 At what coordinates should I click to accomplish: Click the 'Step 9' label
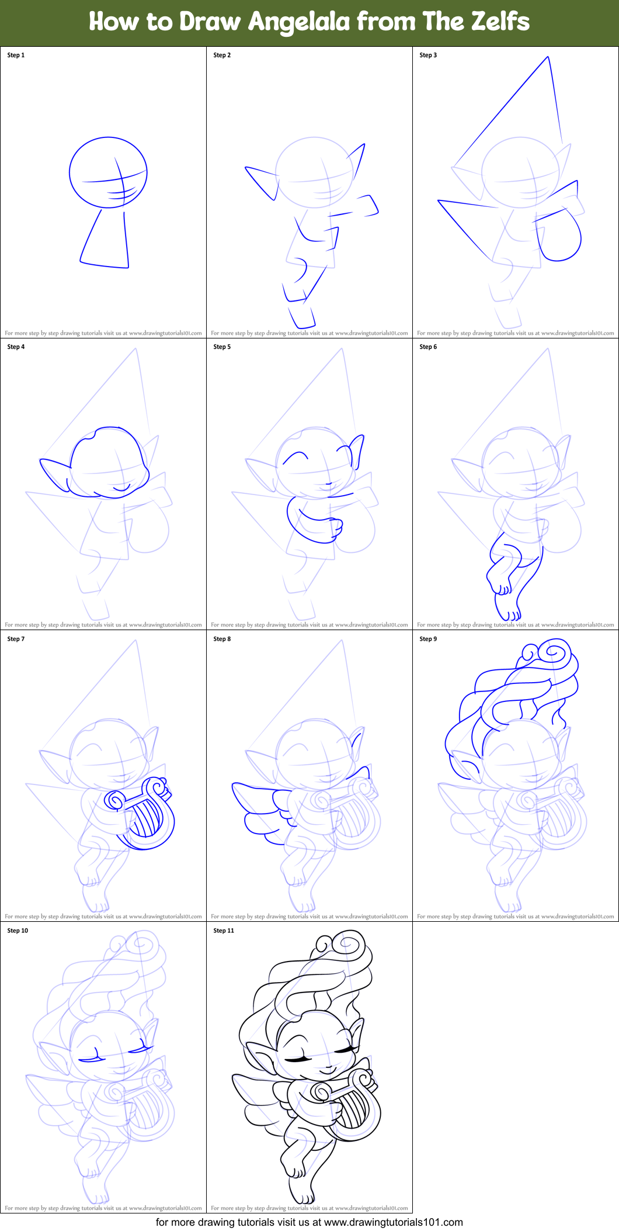(x=428, y=639)
